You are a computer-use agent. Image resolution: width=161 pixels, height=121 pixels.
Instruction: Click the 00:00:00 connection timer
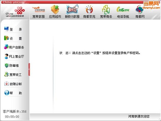click(x=12, y=117)
